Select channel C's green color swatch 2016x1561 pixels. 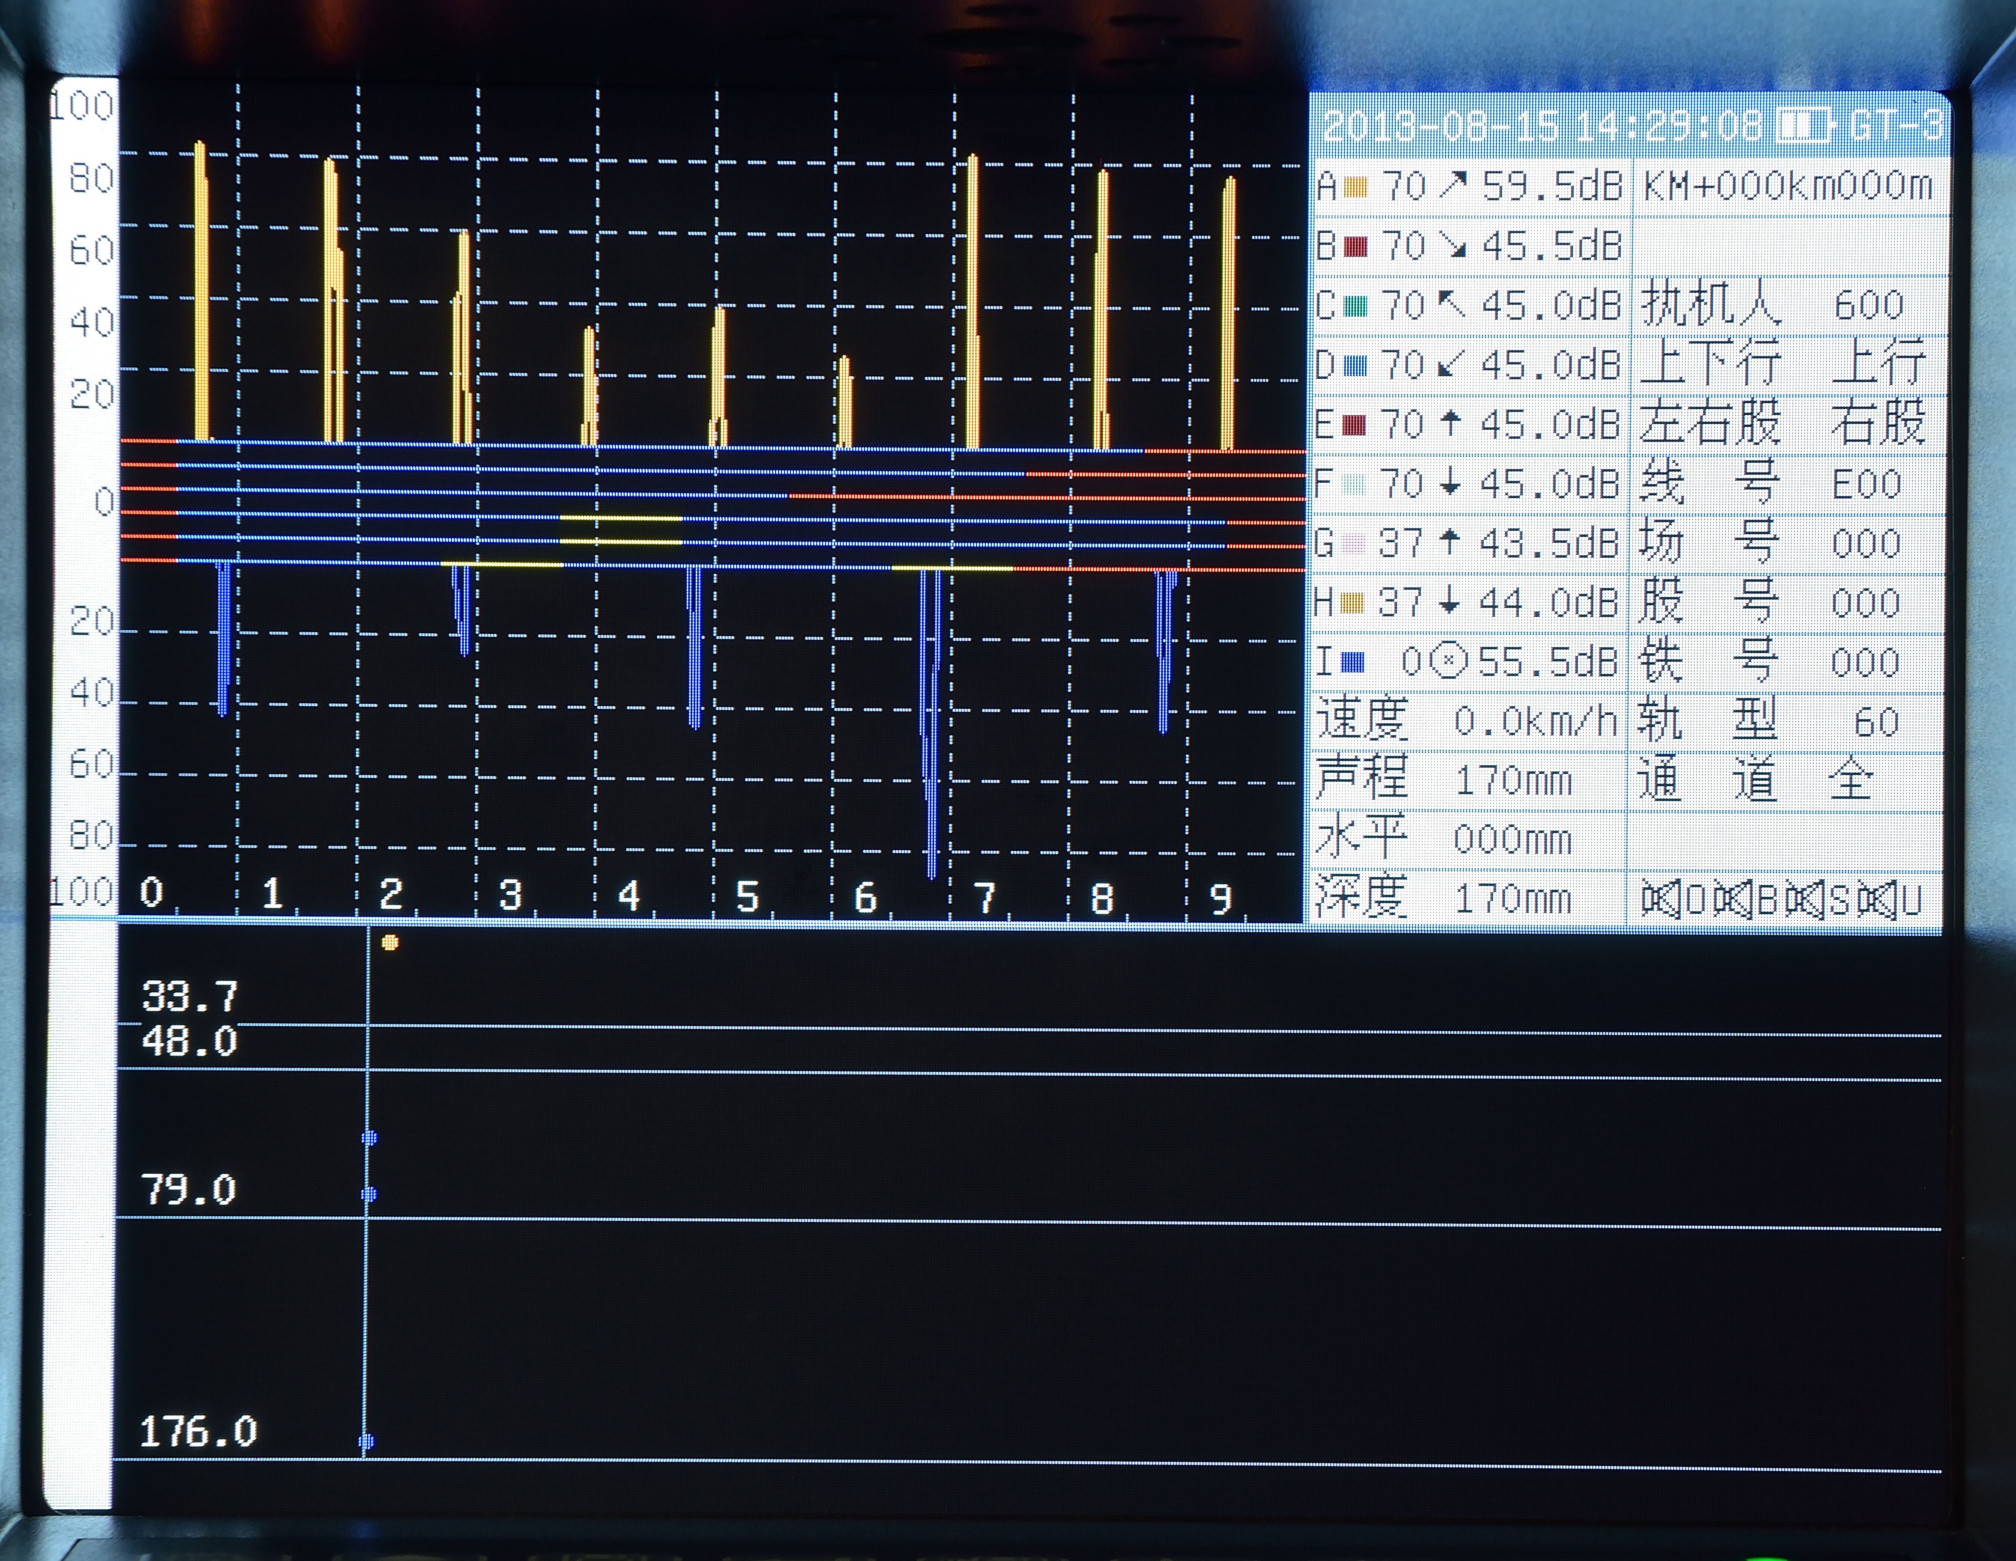point(1355,306)
